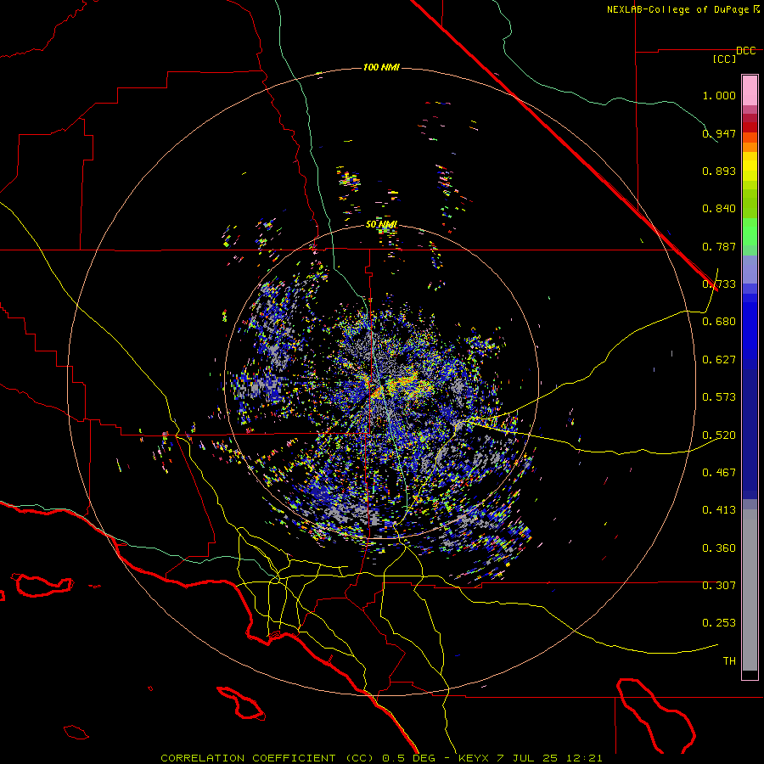
Task: Click the NEXLAB-College of DuPage title text
Action: pos(678,9)
